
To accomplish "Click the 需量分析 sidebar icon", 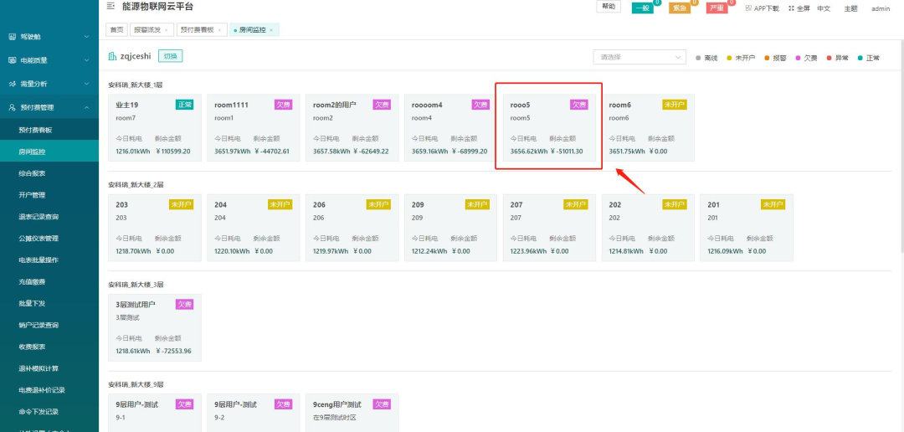I will [x=12, y=84].
